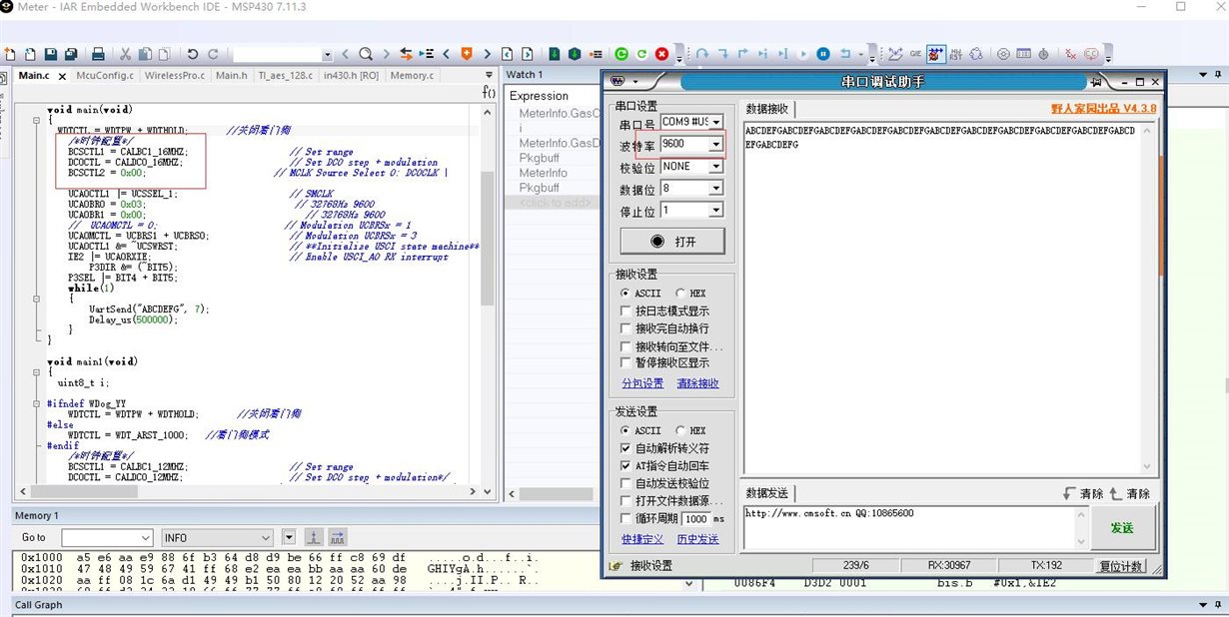Click the Step Out debug icon
Viewport: 1229px width, 617px height.
[x=742, y=54]
